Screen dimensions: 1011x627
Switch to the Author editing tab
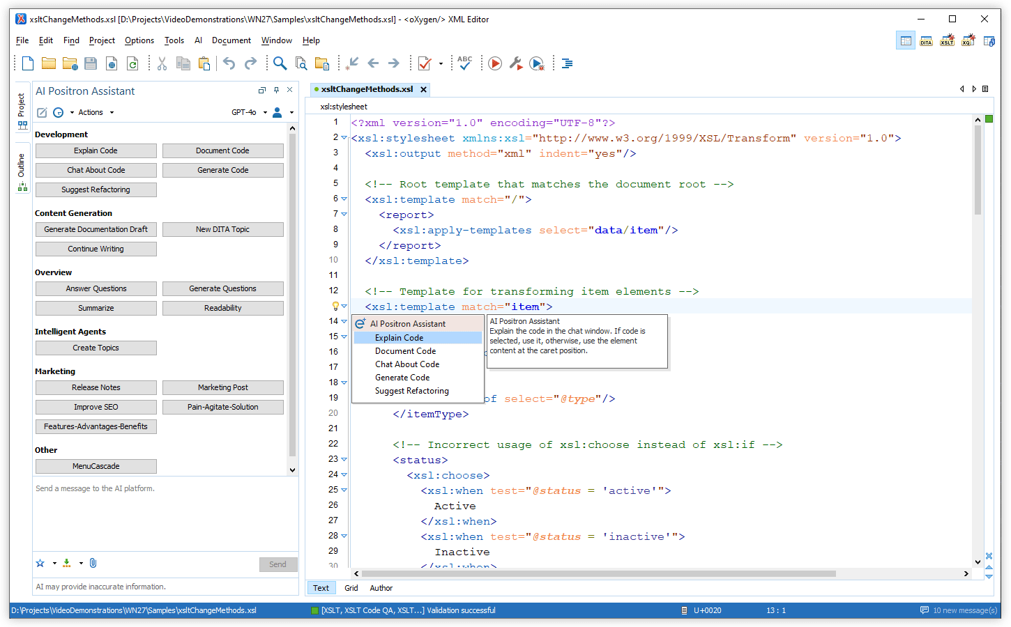[x=381, y=588]
